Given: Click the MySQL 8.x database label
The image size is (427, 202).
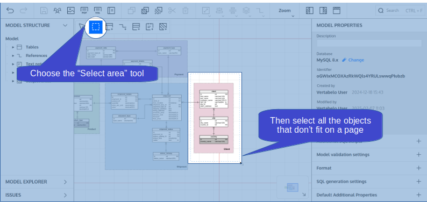Looking at the screenshot, I should point(328,60).
